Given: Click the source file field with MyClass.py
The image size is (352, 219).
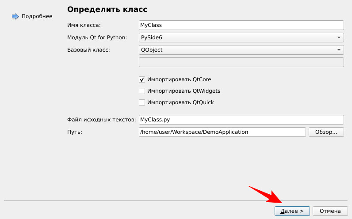Looking at the screenshot, I should 241,120.
